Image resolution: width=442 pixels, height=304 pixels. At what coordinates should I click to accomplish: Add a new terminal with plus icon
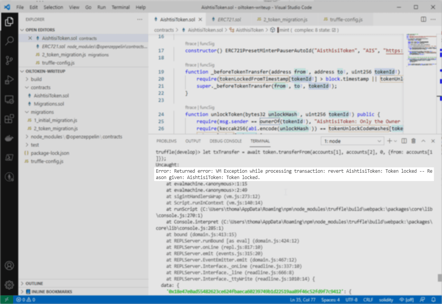click(x=389, y=141)
